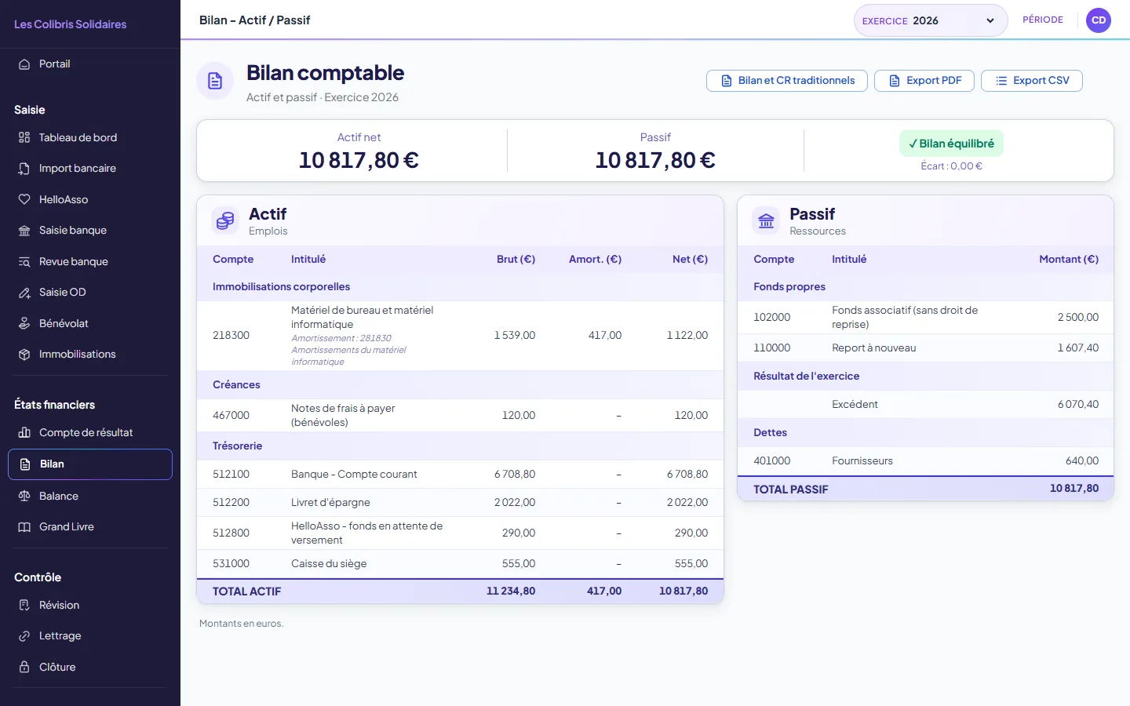The width and height of the screenshot is (1130, 706).
Task: Open the Portail home icon
Action: [24, 64]
